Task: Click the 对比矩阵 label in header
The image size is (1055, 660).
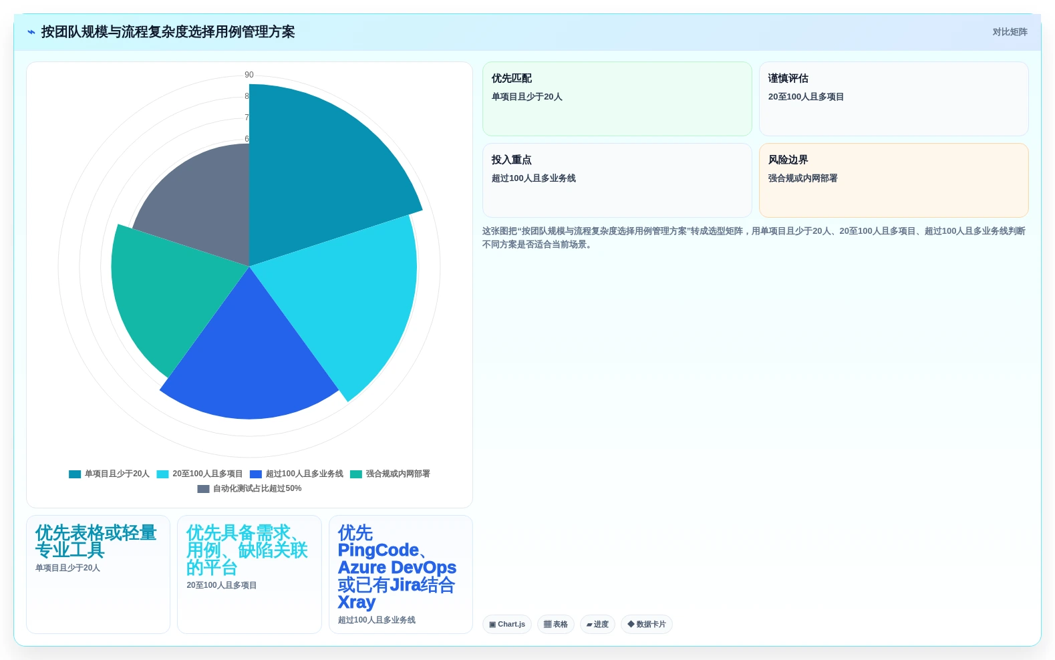Action: (1010, 32)
